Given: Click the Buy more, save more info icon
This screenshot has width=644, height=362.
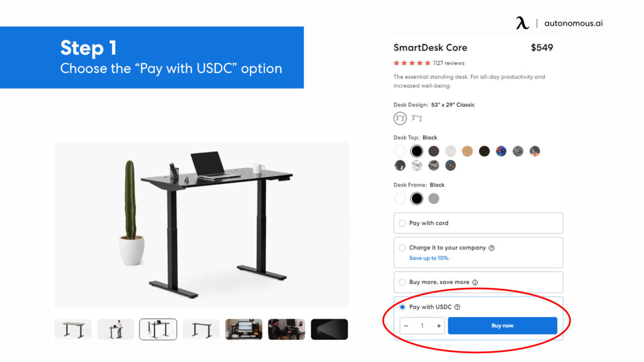Looking at the screenshot, I should [475, 282].
